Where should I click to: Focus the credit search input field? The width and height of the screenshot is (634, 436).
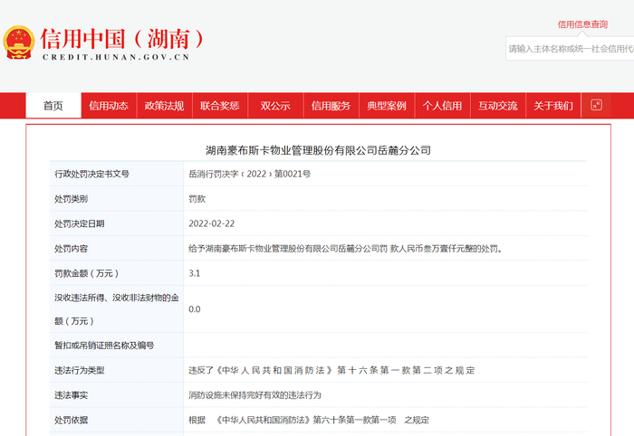click(x=570, y=49)
